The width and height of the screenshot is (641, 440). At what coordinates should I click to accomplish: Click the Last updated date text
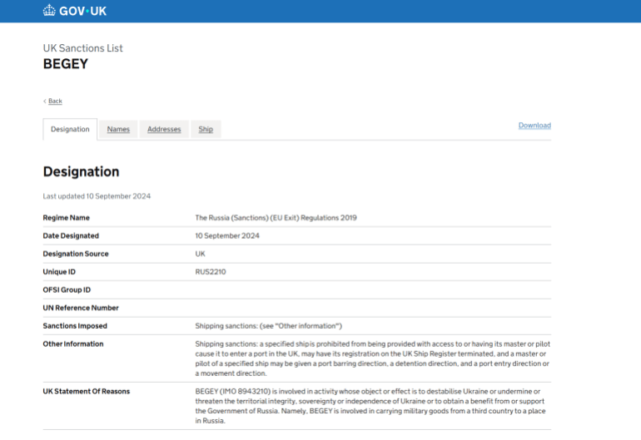click(97, 196)
